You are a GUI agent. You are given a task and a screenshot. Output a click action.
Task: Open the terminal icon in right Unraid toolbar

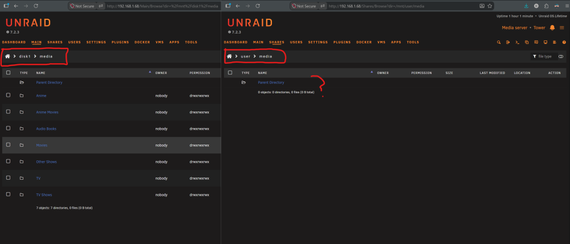[518, 43]
